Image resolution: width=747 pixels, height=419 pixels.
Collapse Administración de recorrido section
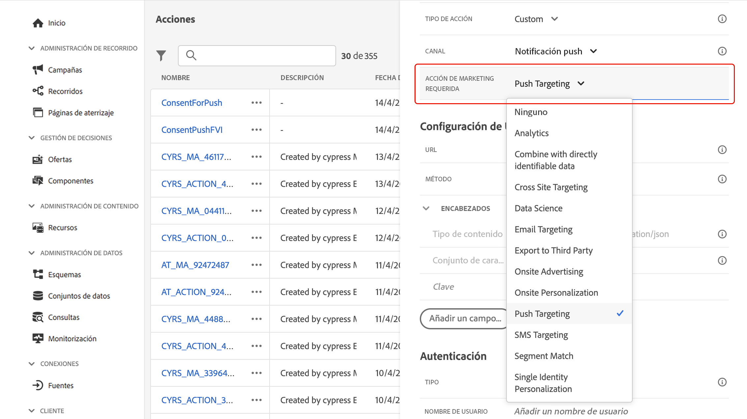click(32, 48)
